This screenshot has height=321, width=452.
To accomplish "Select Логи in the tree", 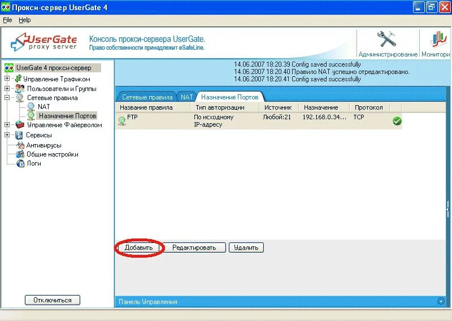I will [34, 163].
